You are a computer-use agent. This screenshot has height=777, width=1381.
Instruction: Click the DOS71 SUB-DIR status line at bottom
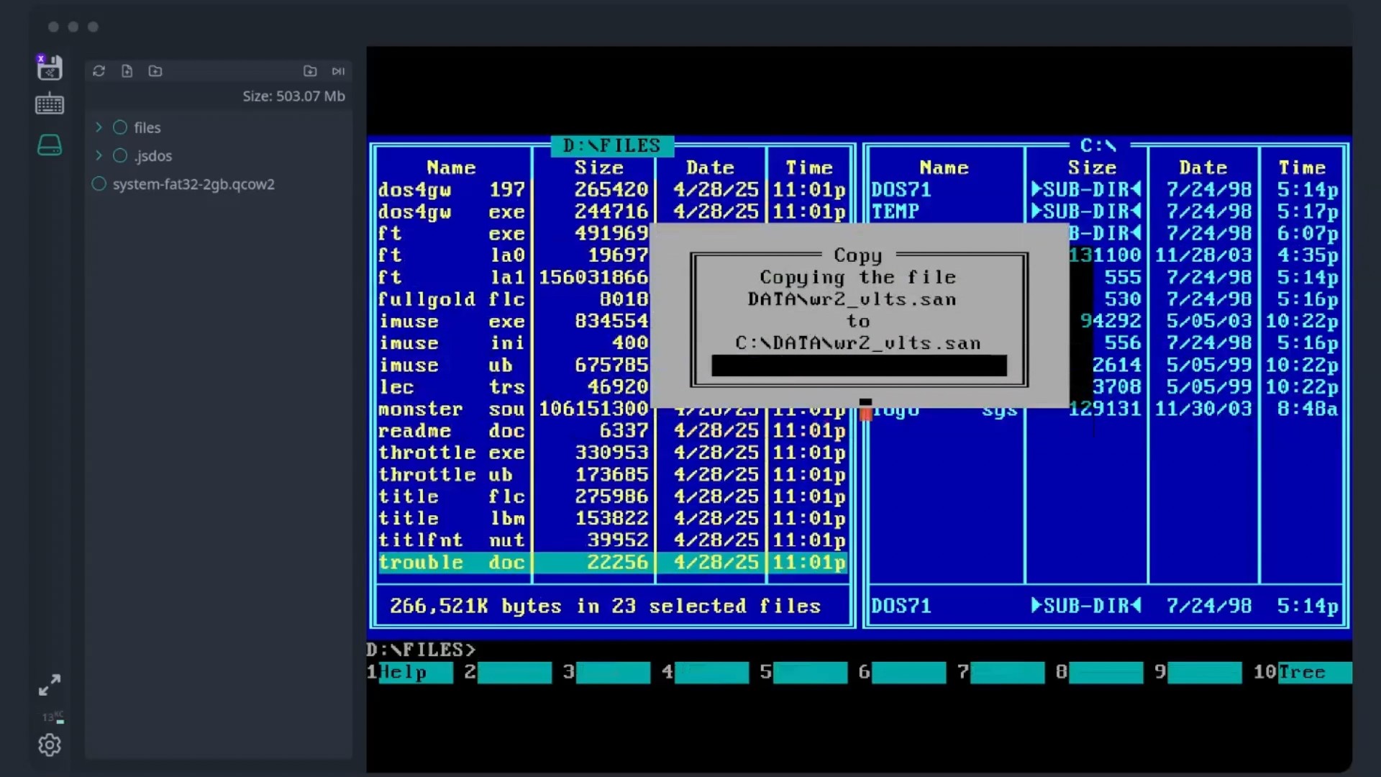coord(1106,606)
